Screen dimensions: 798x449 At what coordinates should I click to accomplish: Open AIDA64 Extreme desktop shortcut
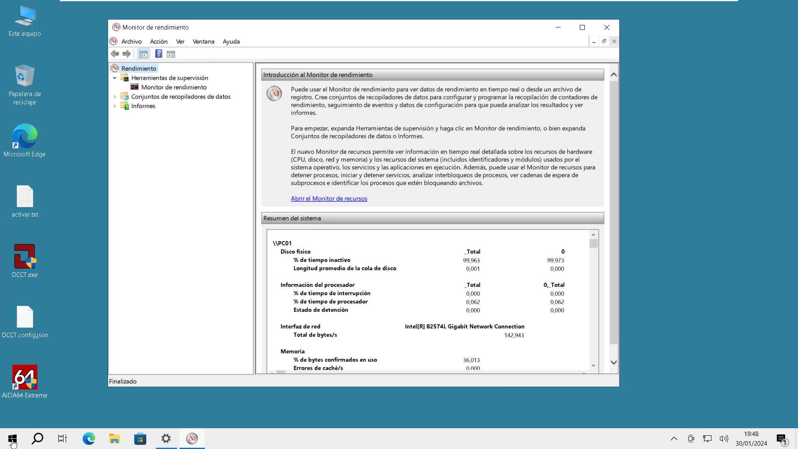pyautogui.click(x=25, y=381)
